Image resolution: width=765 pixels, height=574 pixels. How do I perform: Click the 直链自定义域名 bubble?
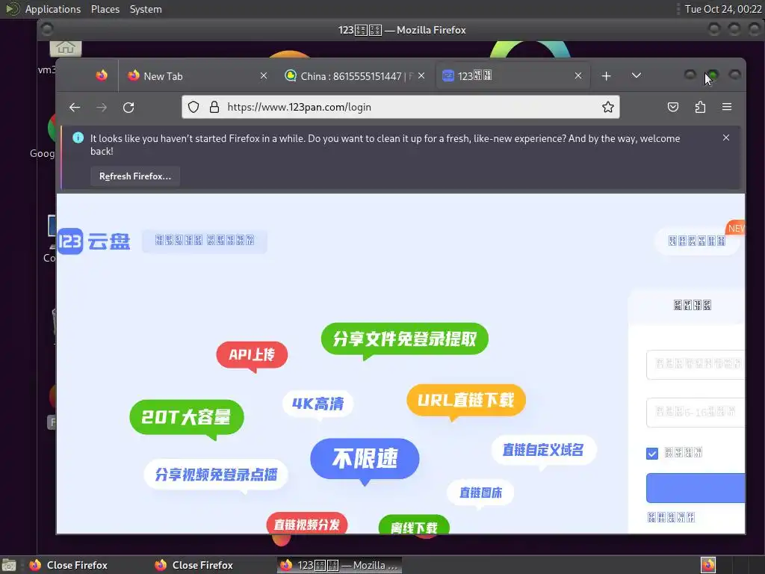[544, 450]
